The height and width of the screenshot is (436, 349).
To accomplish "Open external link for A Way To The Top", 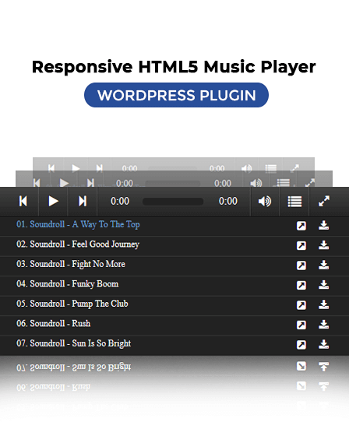I will click(301, 226).
